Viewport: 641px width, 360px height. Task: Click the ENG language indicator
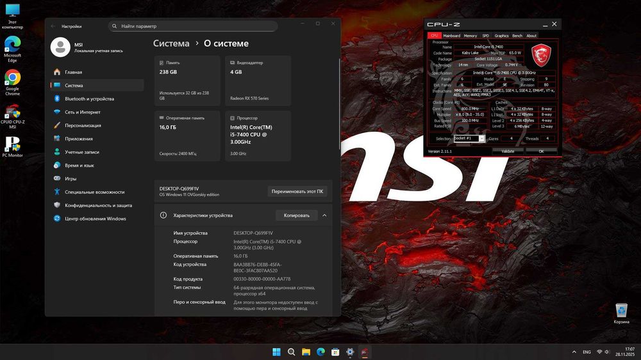tap(587, 352)
